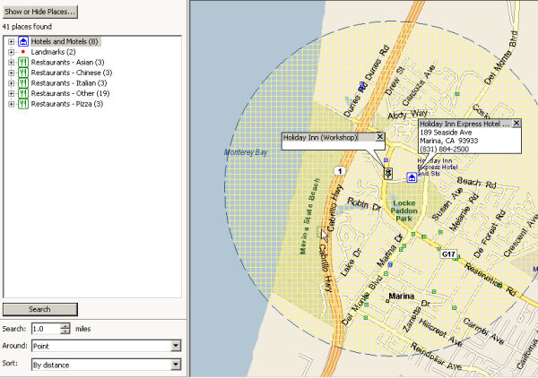Click the Marina city label on map

[402, 296]
